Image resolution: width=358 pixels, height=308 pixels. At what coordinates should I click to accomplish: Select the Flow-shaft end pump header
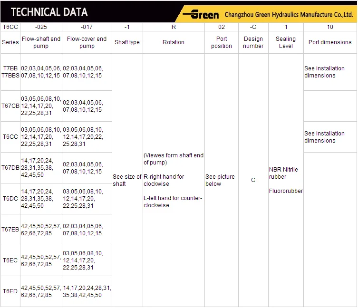click(41, 42)
